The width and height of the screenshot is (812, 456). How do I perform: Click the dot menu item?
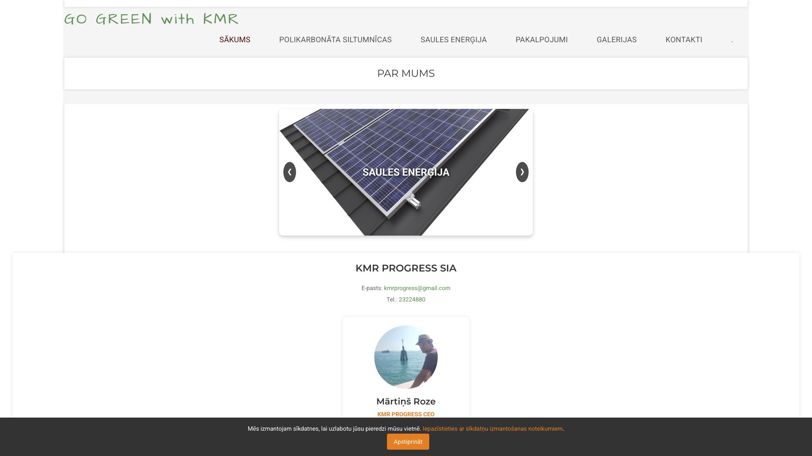point(732,40)
